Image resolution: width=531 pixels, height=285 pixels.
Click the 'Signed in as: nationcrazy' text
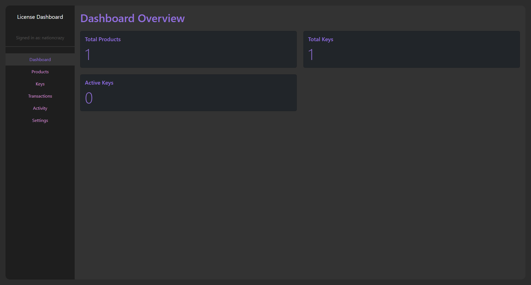40,38
